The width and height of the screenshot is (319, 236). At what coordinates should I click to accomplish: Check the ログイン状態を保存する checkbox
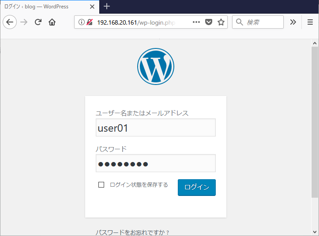(x=101, y=184)
